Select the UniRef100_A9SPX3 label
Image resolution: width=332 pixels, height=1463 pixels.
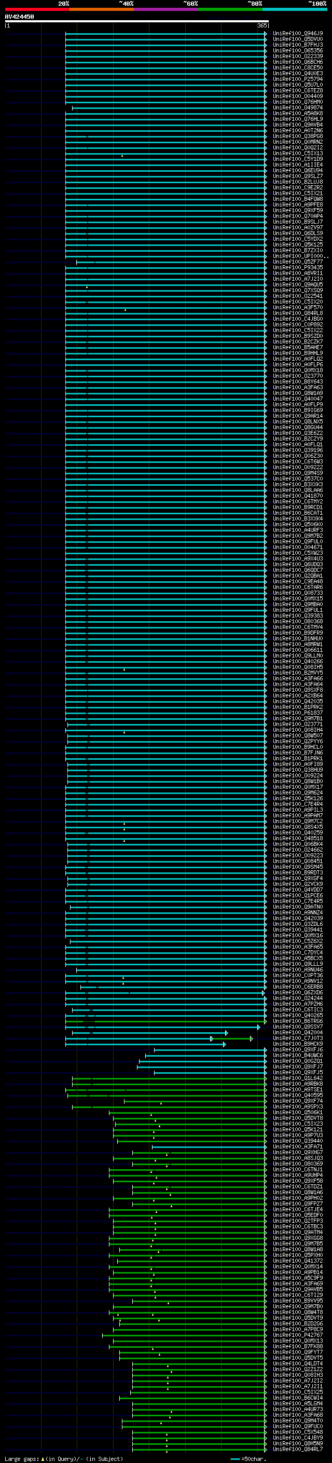pyautogui.click(x=297, y=1106)
